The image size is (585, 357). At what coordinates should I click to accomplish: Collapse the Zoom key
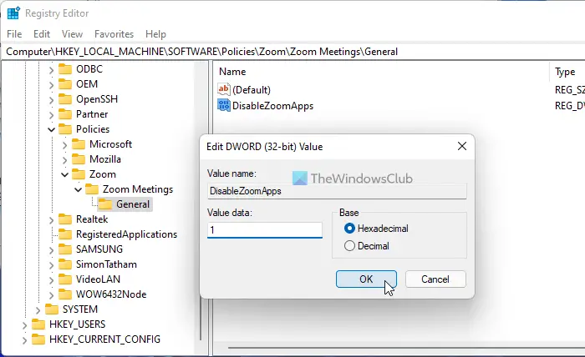[64, 174]
